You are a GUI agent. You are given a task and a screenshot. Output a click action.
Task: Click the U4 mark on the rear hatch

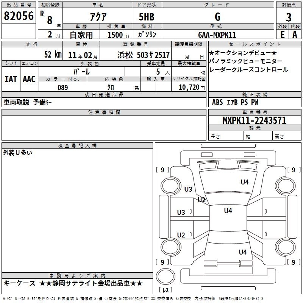pyautogui.click(x=243, y=252)
